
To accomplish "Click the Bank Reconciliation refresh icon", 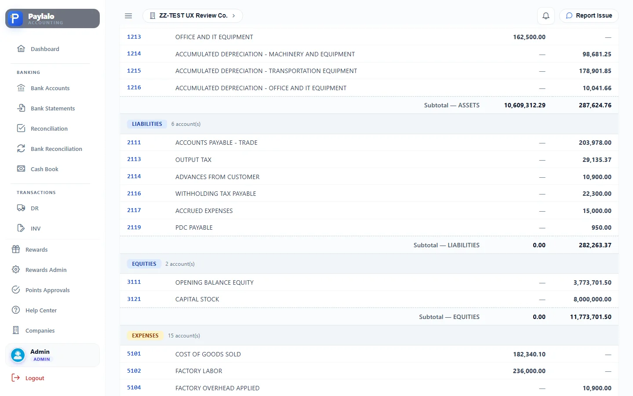I will click(x=21, y=149).
